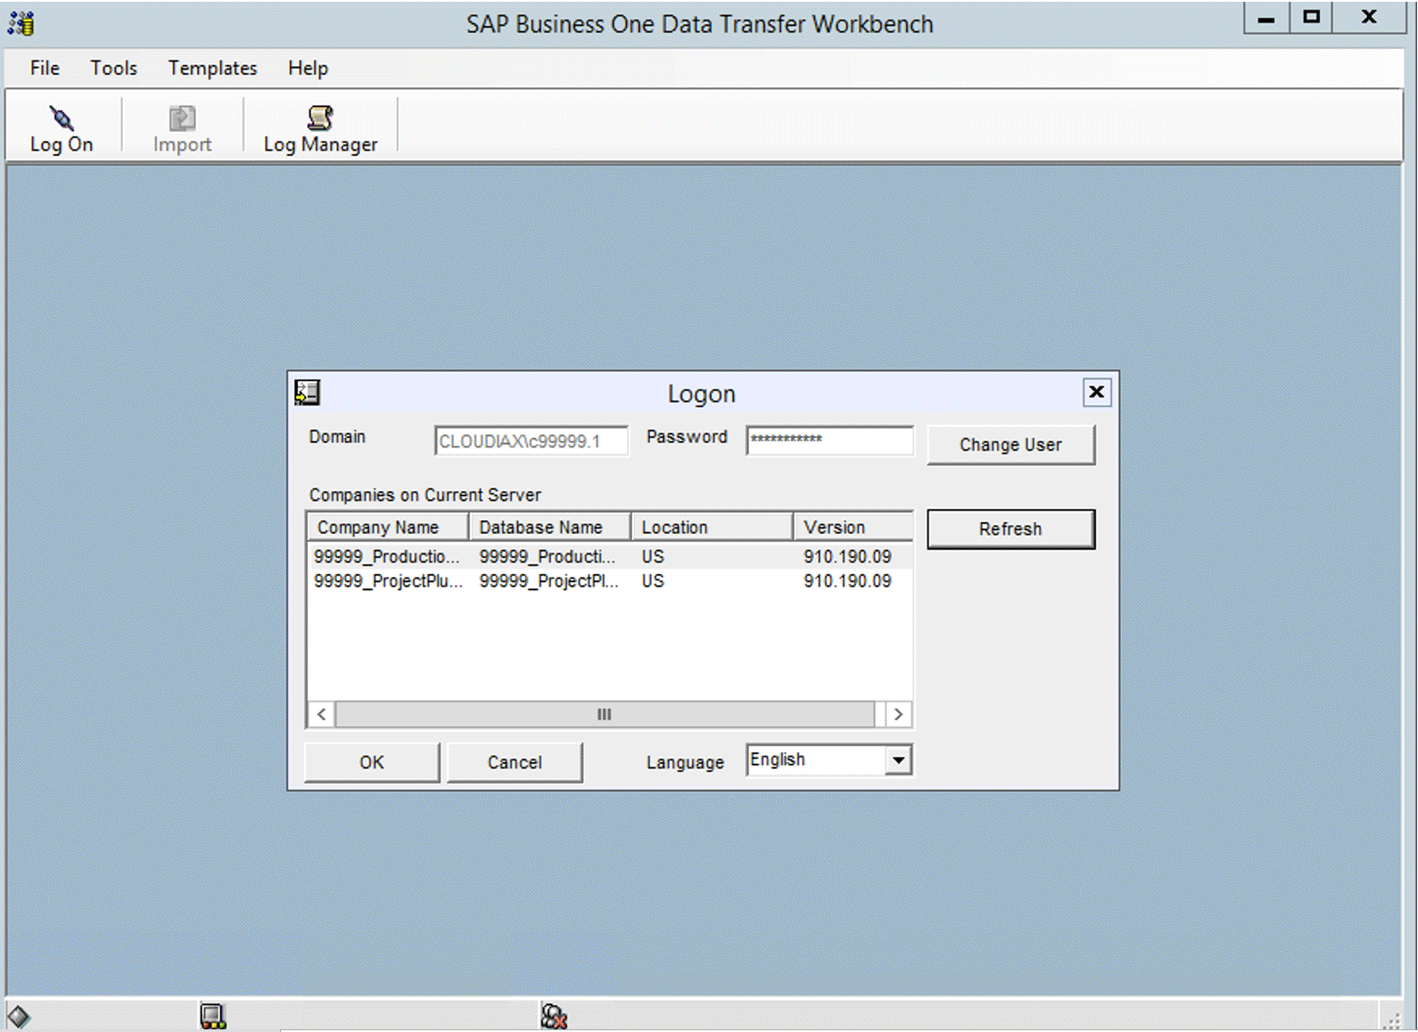Click US location in 99999_ProjectPlu... row

[653, 581]
